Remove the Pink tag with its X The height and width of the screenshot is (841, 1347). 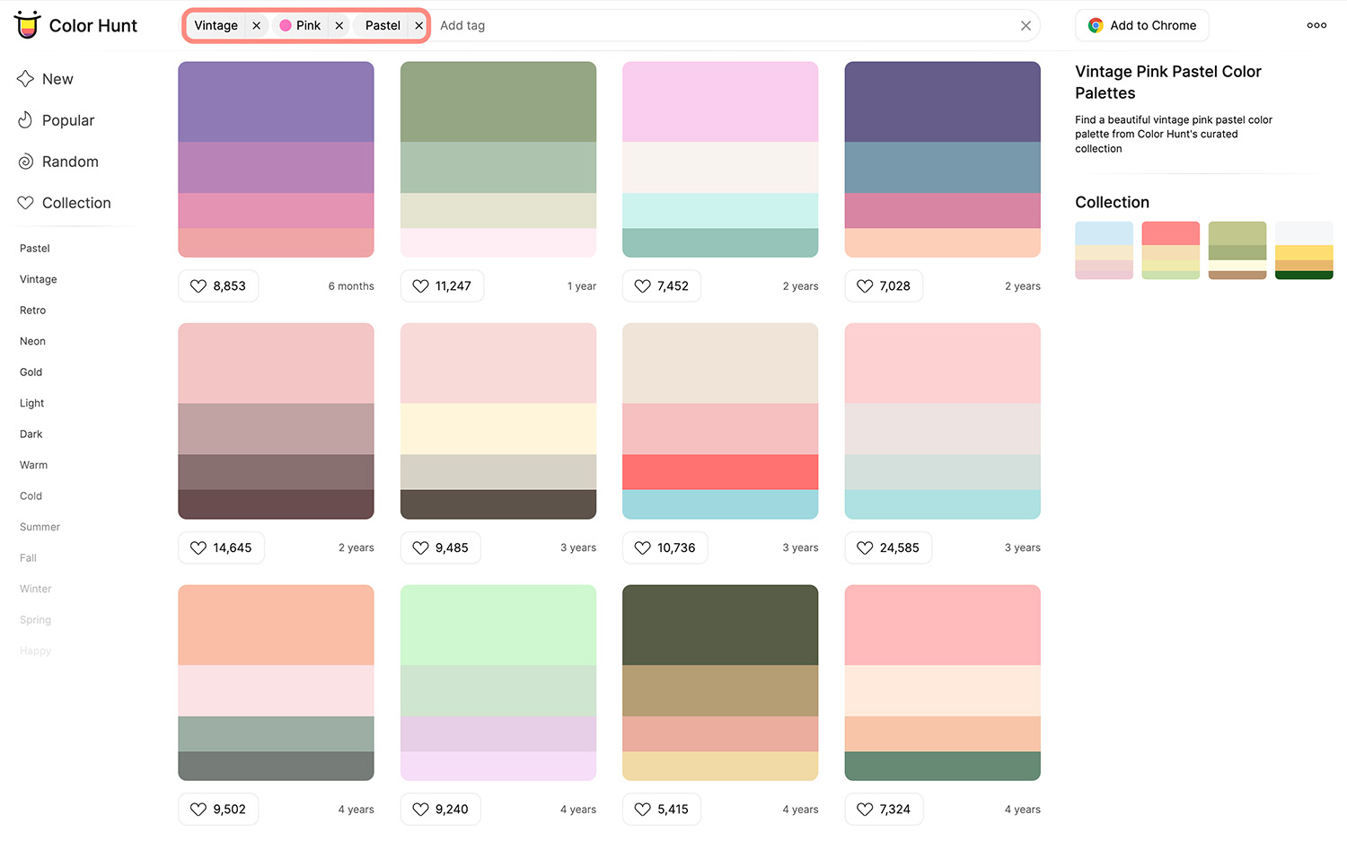pos(339,25)
